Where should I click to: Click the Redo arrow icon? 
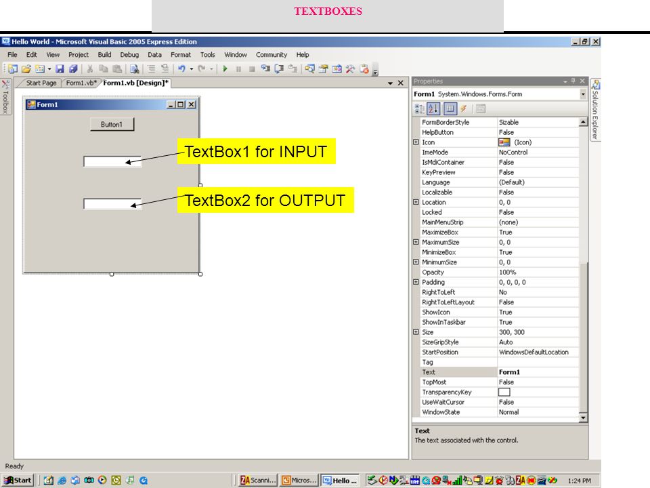point(202,69)
